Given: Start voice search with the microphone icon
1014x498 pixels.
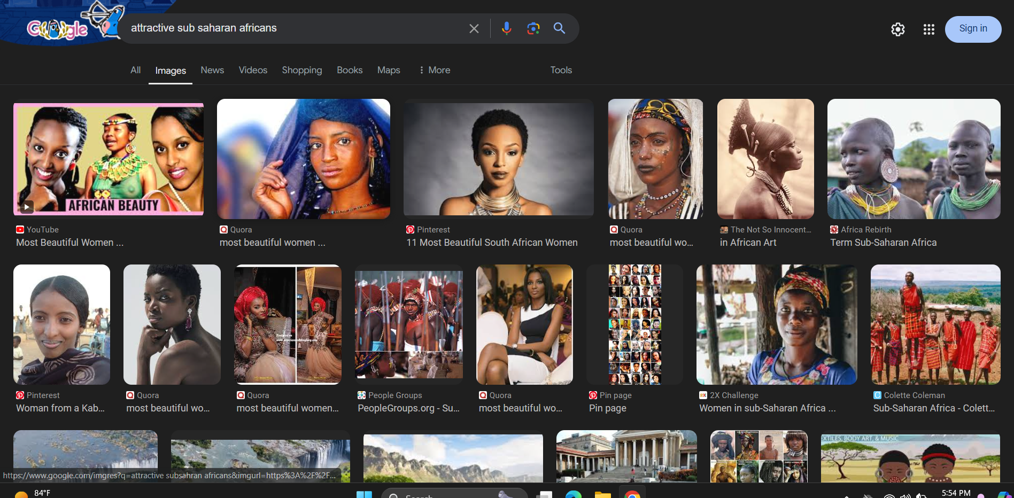Looking at the screenshot, I should coord(506,28).
